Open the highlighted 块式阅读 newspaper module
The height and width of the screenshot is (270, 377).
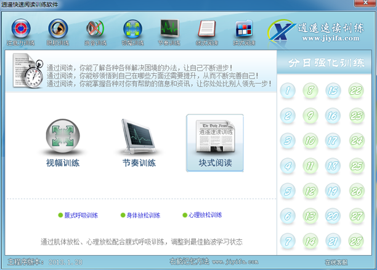click(x=215, y=143)
